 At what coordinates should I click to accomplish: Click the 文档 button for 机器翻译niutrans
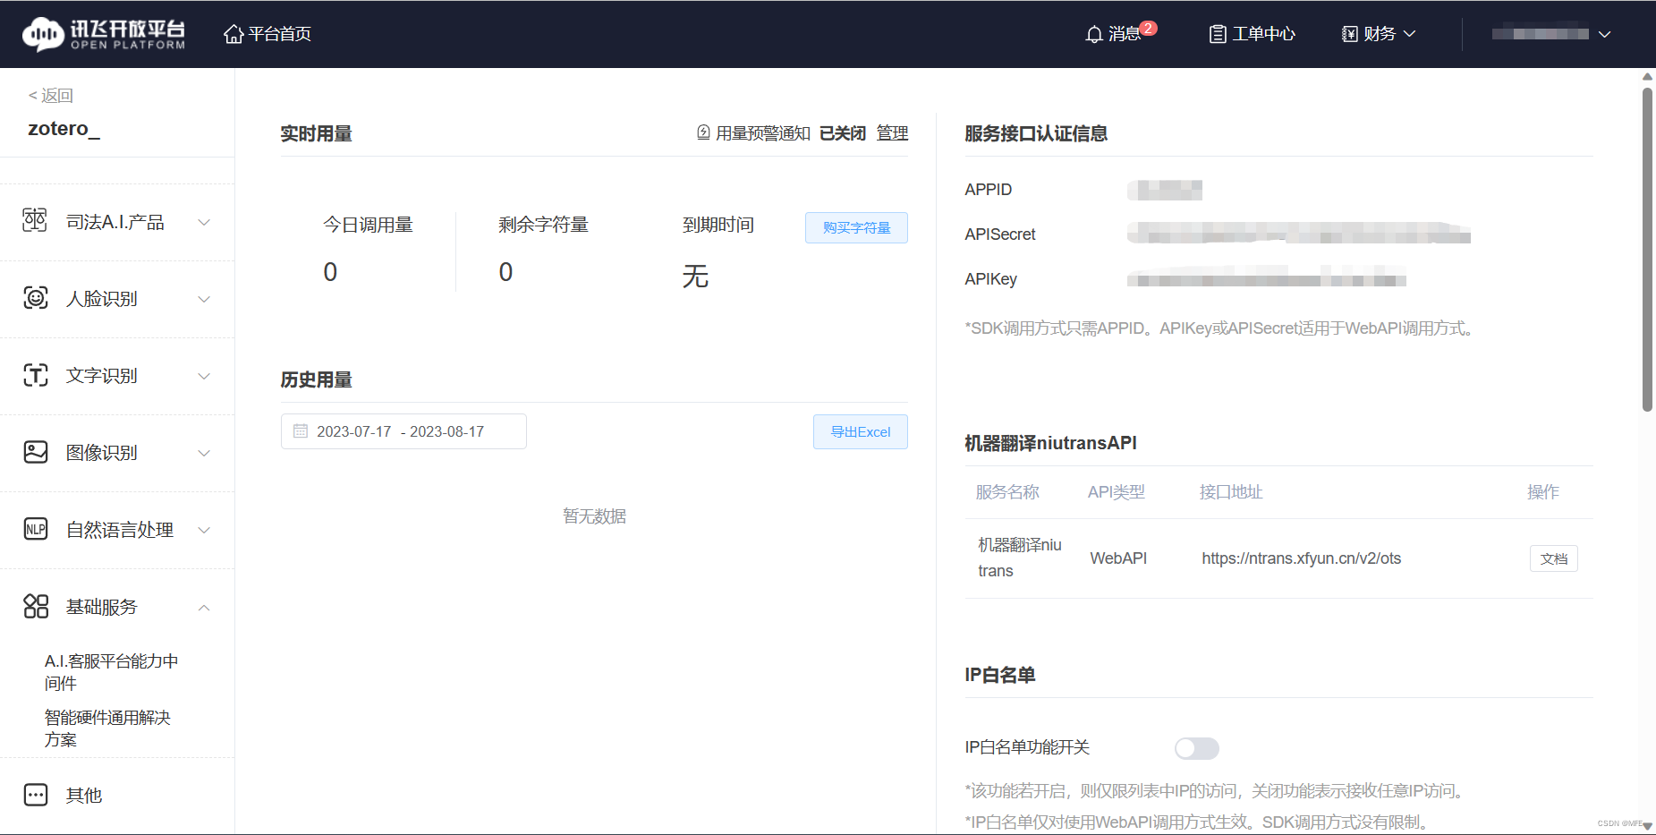[1554, 558]
